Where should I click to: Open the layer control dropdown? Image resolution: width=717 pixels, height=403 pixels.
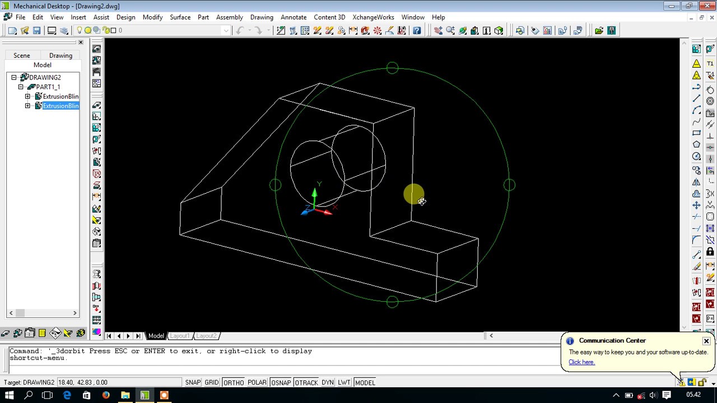pos(226,30)
